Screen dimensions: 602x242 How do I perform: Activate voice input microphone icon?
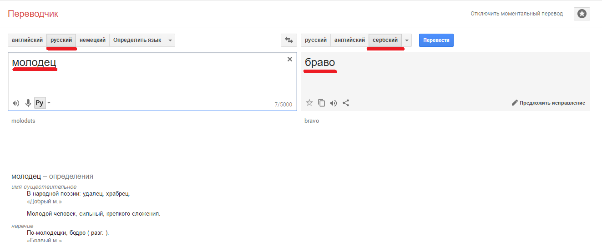(28, 103)
